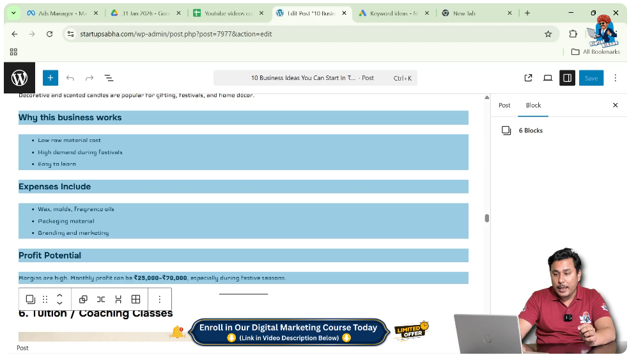Image resolution: width=629 pixels, height=355 pixels.
Task: Switch to the Block settings tab
Action: pyautogui.click(x=533, y=105)
